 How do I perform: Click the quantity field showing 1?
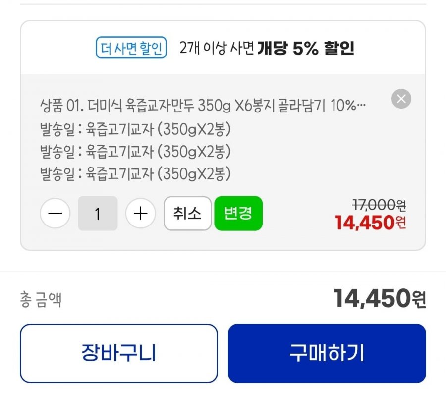pos(98,214)
